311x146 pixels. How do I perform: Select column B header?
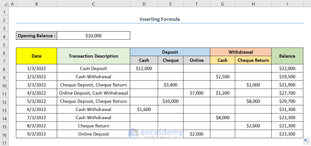37,4
